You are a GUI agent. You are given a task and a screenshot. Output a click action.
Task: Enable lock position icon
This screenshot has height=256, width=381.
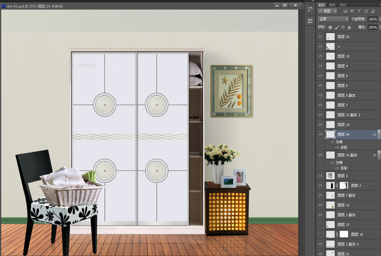point(343,27)
